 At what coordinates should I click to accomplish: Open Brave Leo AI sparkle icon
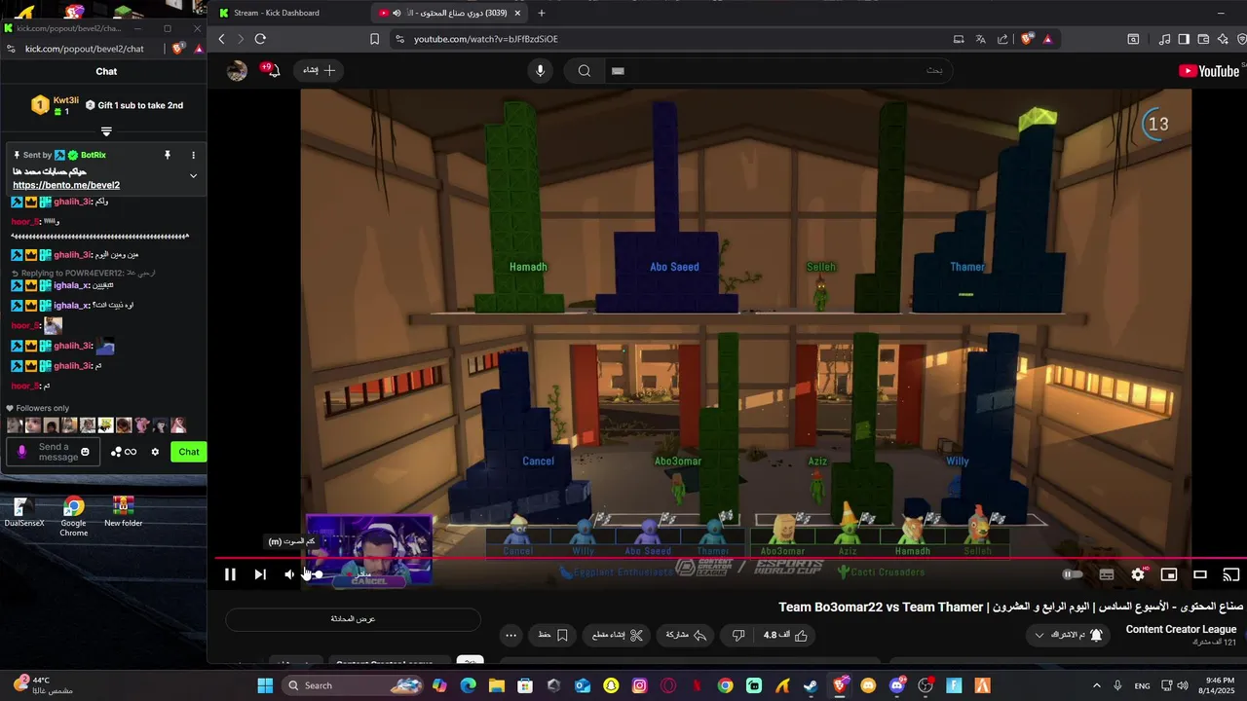(x=1223, y=39)
